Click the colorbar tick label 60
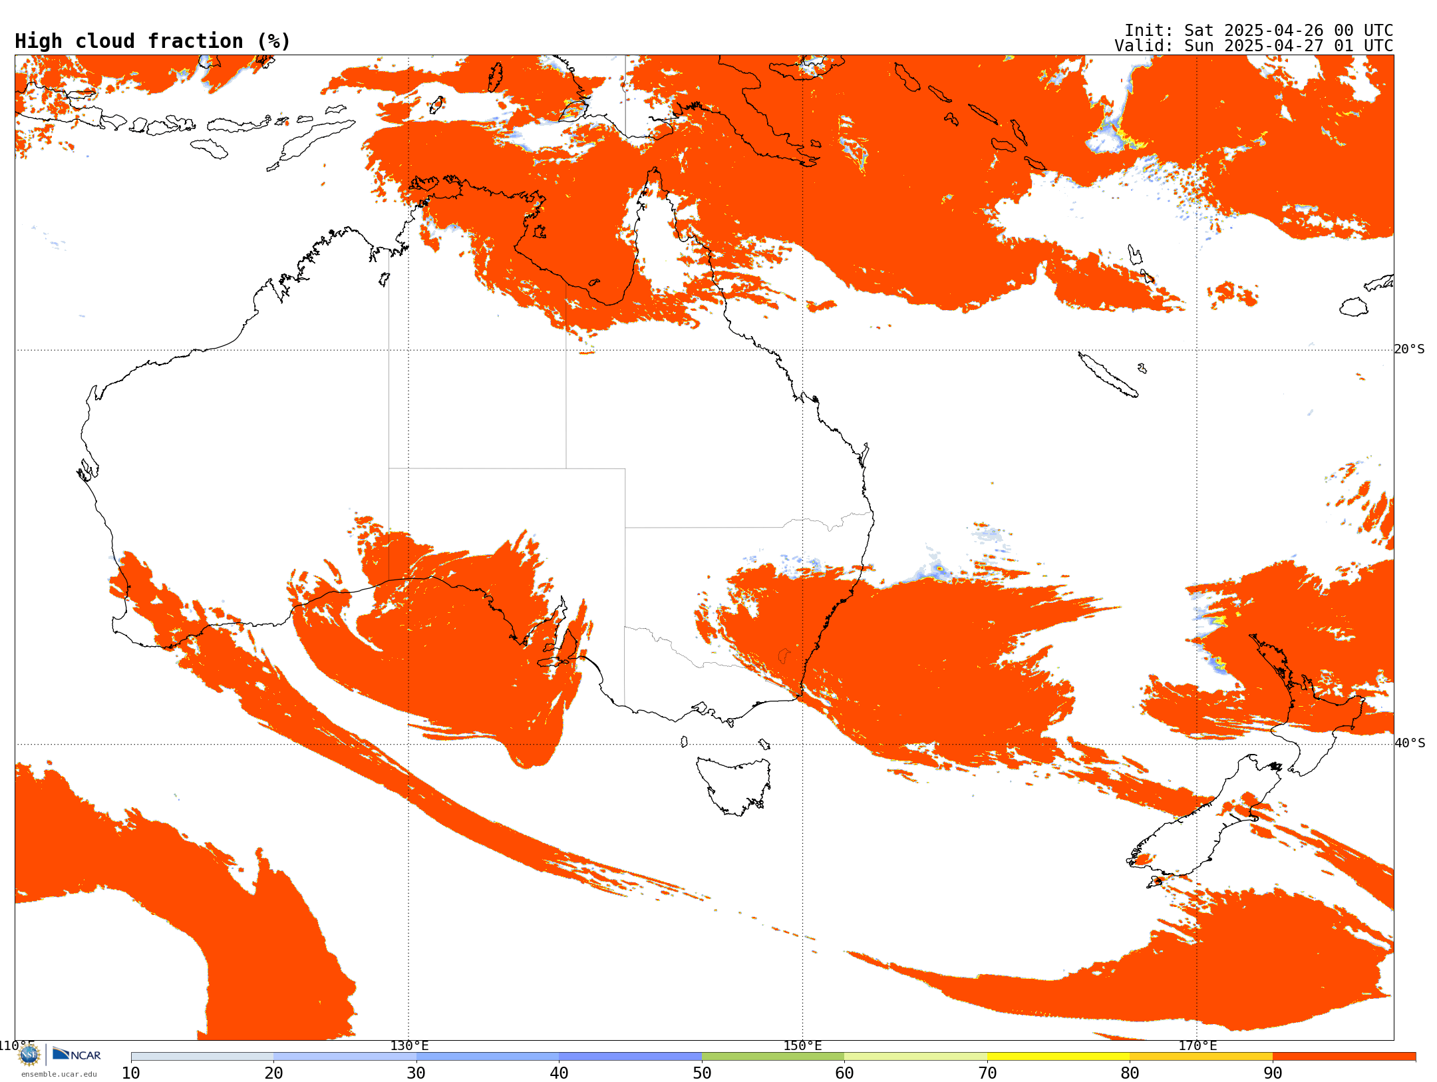 (844, 1073)
